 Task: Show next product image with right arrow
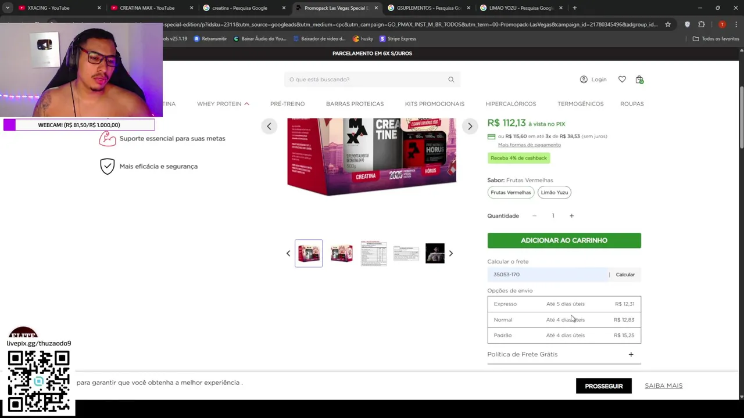tap(470, 126)
